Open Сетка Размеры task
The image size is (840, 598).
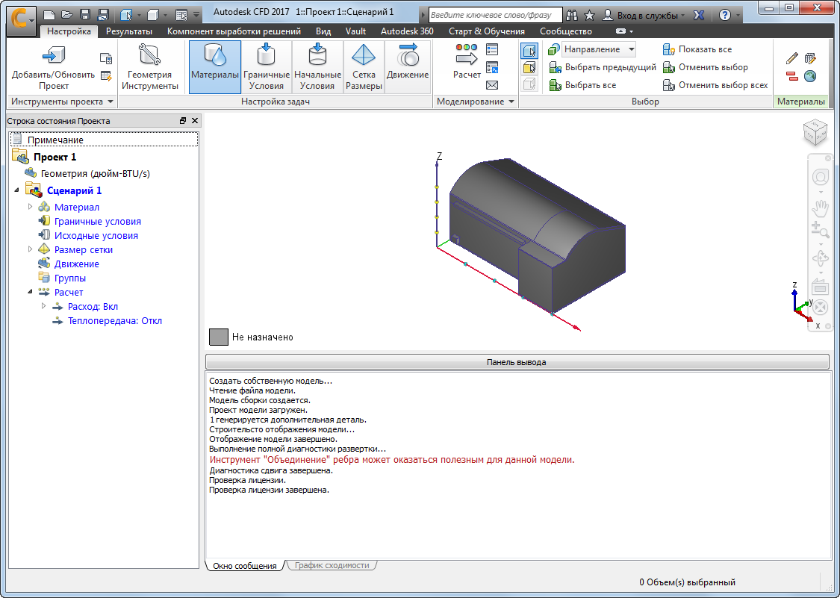click(364, 67)
